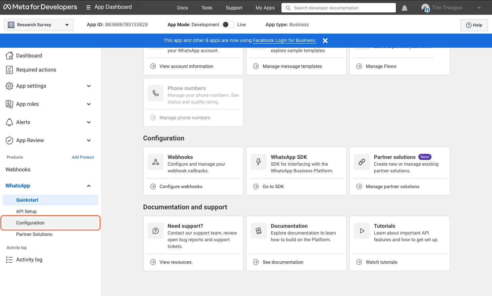492x296 pixels.
Task: Open the account dropdown arrow
Action: [479, 8]
